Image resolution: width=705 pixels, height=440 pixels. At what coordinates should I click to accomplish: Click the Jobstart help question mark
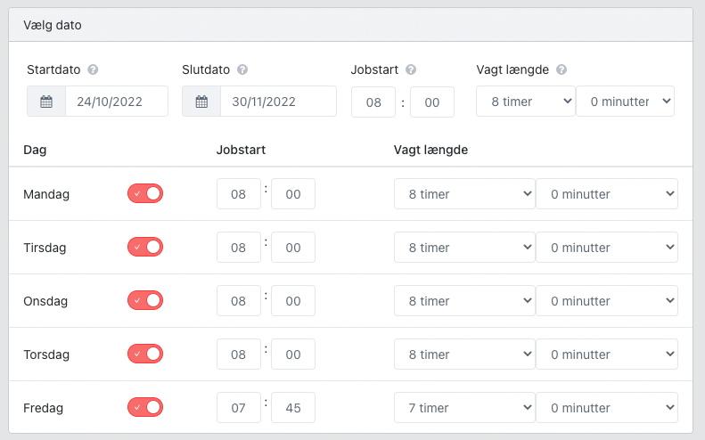411,69
